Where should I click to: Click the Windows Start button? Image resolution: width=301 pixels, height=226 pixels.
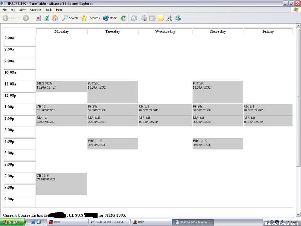[x=12, y=222]
